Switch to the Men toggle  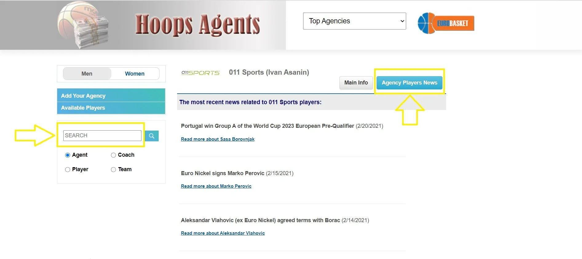point(87,74)
